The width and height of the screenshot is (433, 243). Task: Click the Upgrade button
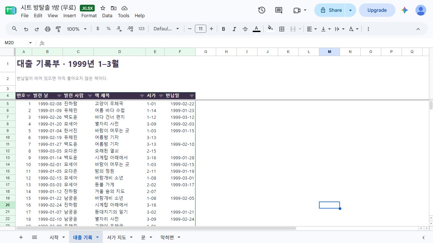[377, 10]
